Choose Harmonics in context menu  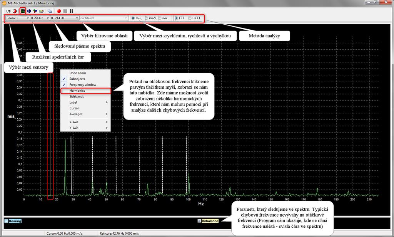tap(85, 91)
